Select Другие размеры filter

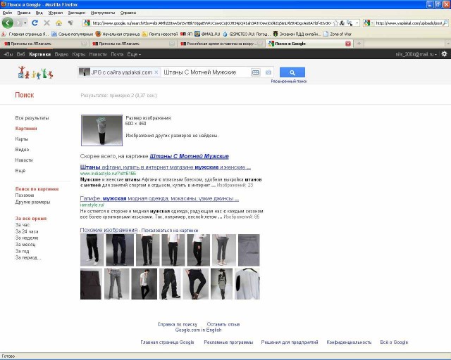click(33, 202)
